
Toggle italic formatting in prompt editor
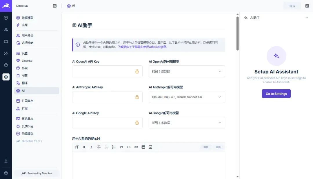[x=91, y=147]
